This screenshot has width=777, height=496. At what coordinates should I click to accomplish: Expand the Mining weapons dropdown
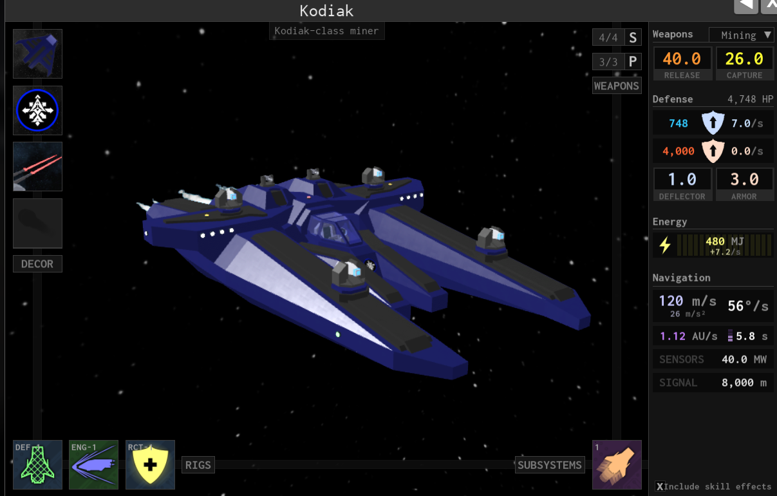[x=741, y=35]
